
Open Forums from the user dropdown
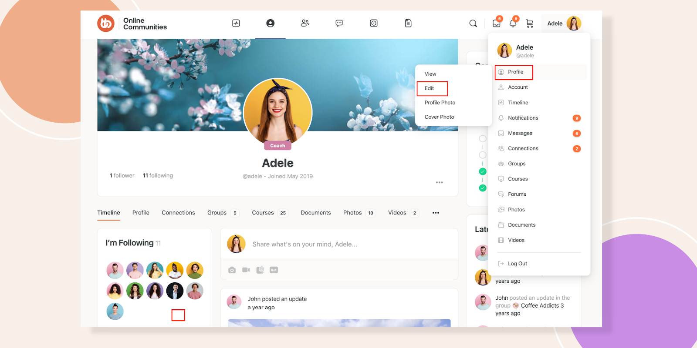tap(517, 194)
